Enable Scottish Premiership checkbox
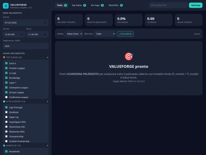The height and width of the screenshot is (155, 206). pyautogui.click(x=6, y=141)
